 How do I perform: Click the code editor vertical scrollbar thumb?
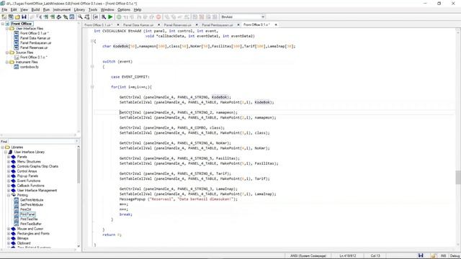pyautogui.click(x=458, y=177)
